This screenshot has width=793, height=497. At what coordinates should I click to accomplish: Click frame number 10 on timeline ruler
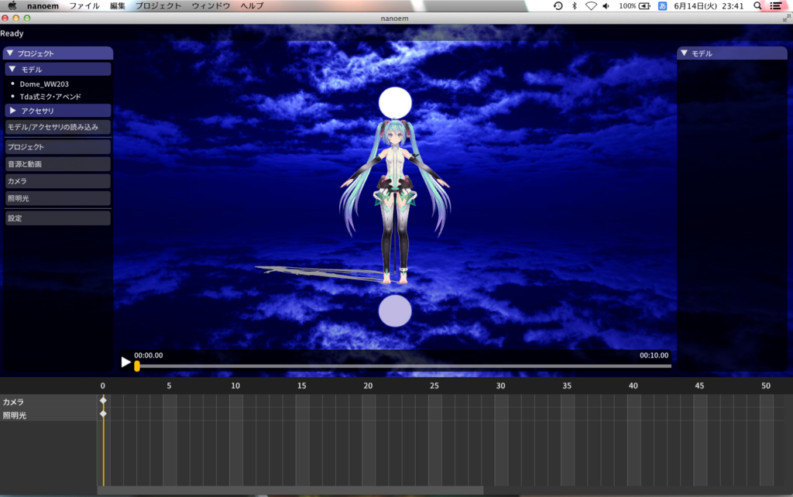pyautogui.click(x=235, y=386)
